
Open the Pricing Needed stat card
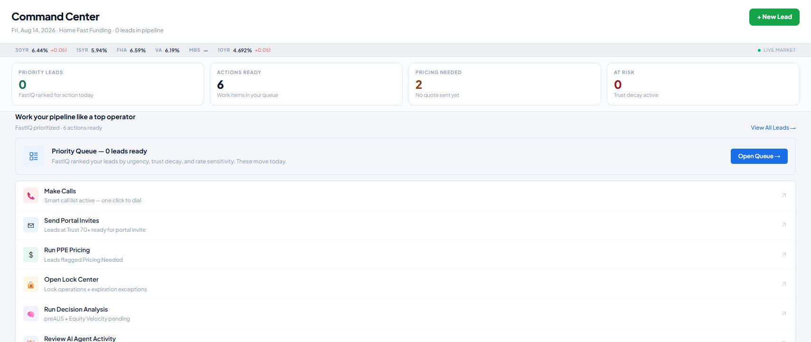tap(505, 84)
